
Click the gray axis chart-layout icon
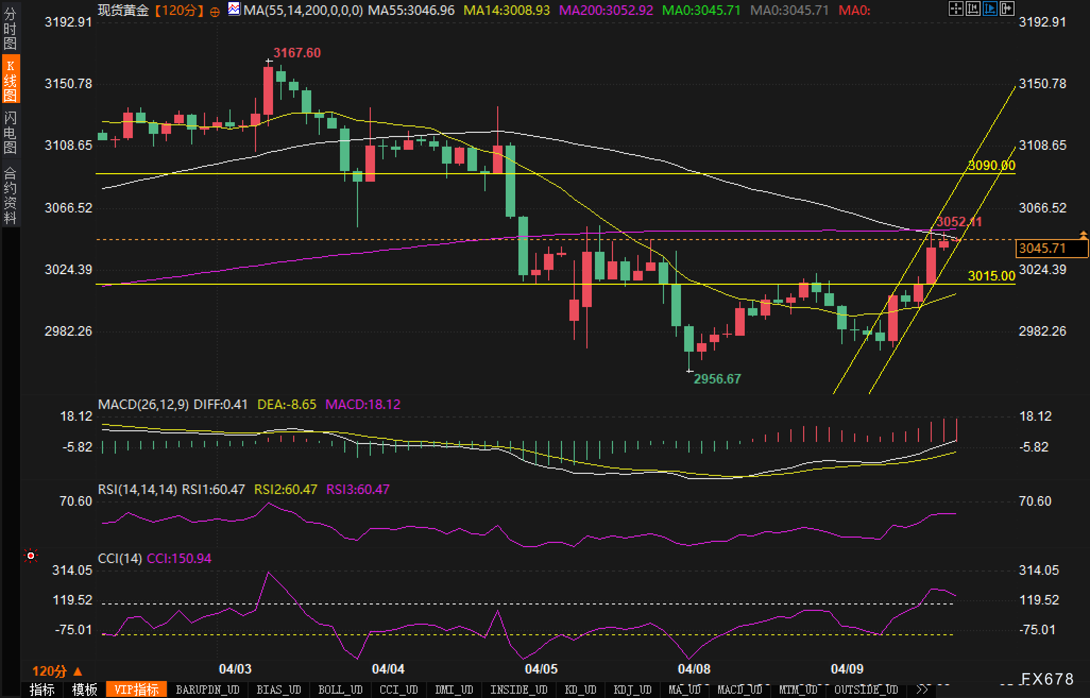[x=973, y=8]
